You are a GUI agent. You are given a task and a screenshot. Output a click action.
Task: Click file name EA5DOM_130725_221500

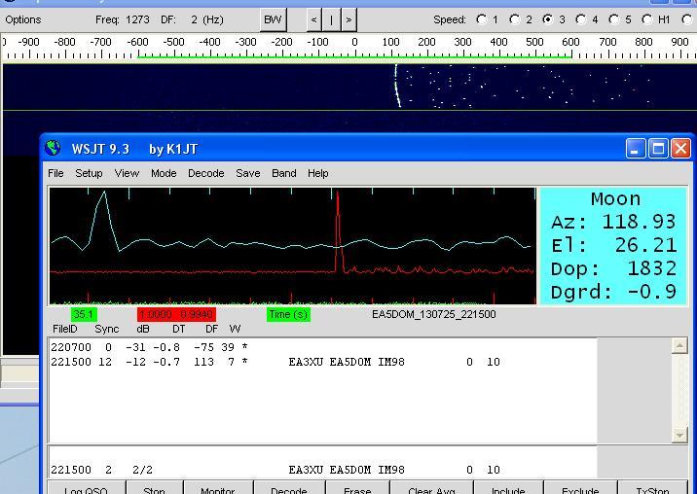click(x=434, y=314)
